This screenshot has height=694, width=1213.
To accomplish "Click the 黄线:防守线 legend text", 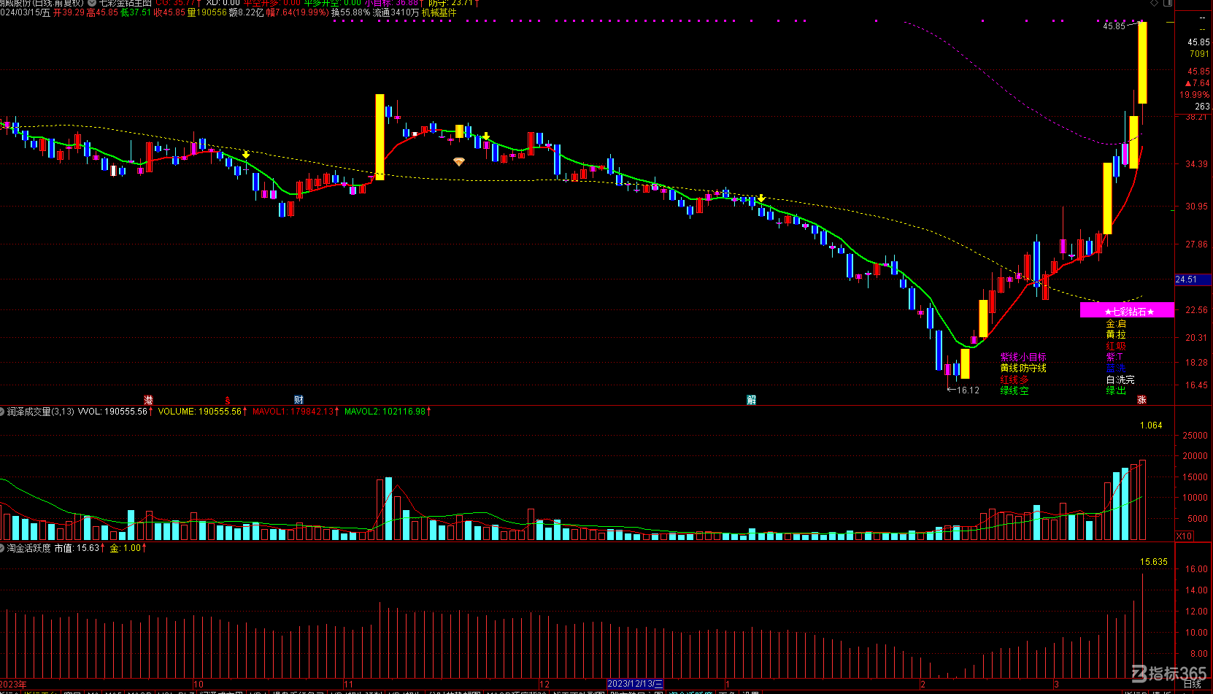I will pos(1023,368).
